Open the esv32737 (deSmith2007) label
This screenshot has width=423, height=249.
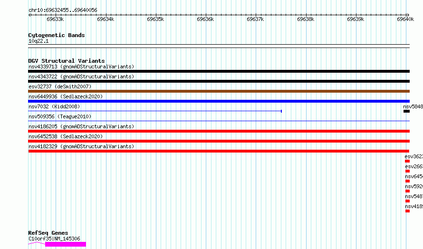tap(60, 86)
